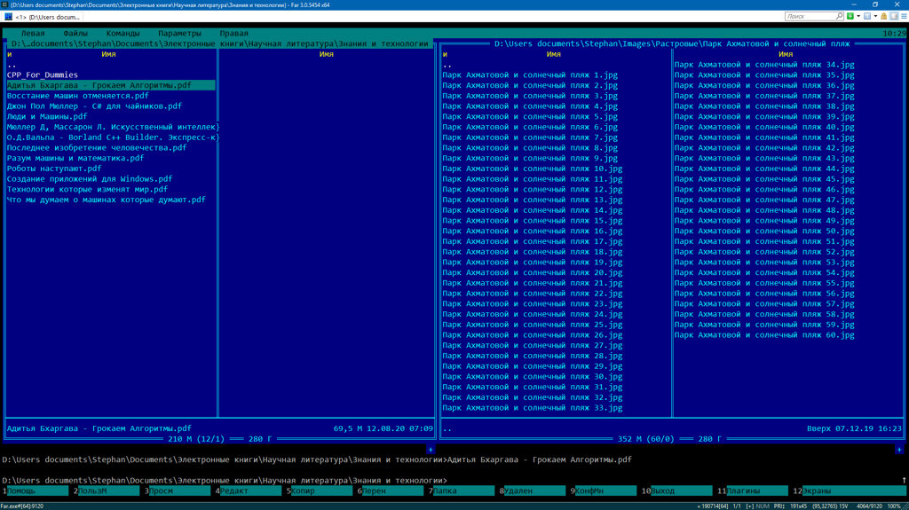Open the Параметры menu
The width and height of the screenshot is (909, 510).
pyautogui.click(x=179, y=33)
